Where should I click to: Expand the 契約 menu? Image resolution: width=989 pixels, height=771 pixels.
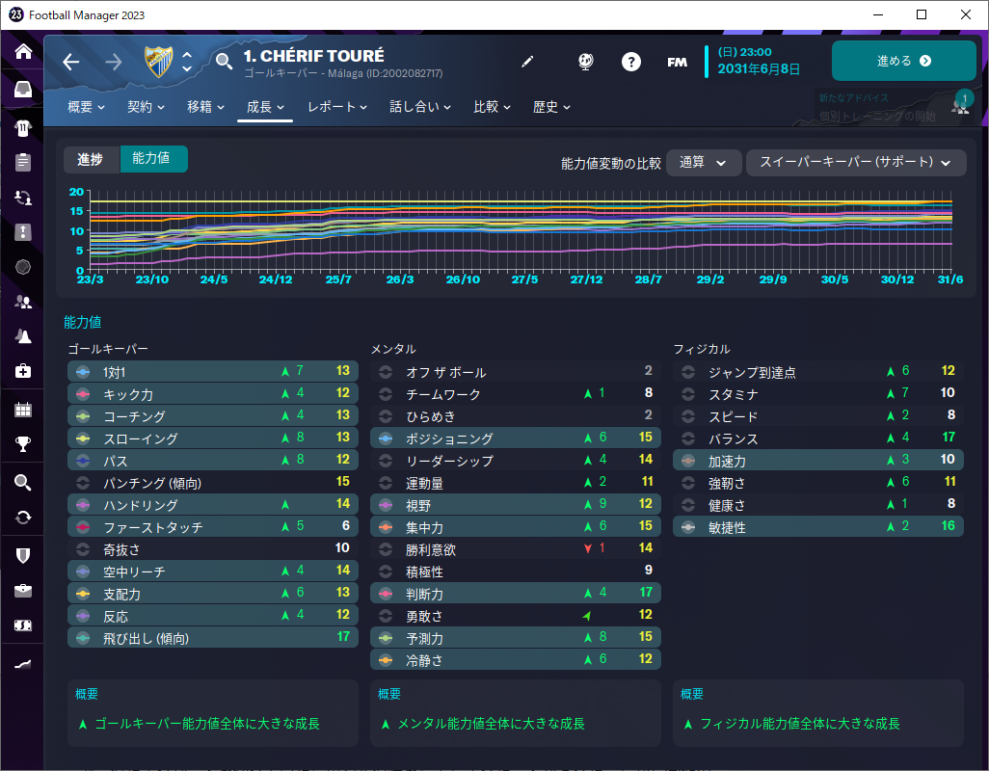146,107
